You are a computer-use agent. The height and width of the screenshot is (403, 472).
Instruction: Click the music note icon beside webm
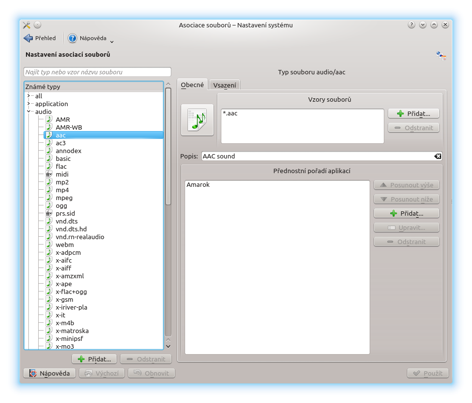pos(49,245)
